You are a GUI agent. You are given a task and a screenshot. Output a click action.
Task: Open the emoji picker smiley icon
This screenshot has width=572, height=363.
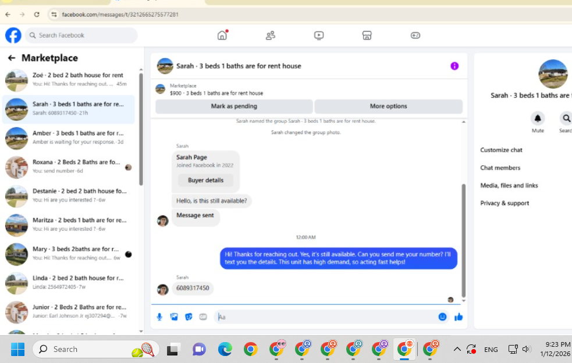[x=442, y=317]
